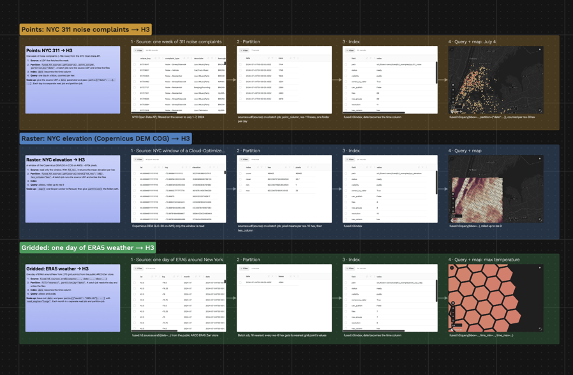
Task: Click the horizontal scrollbar under the 311 Source table
Action: pyautogui.click(x=154, y=112)
